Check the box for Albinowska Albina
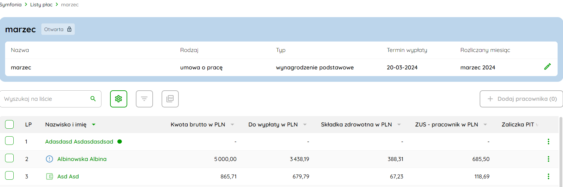This screenshot has height=187, width=563. [10, 158]
